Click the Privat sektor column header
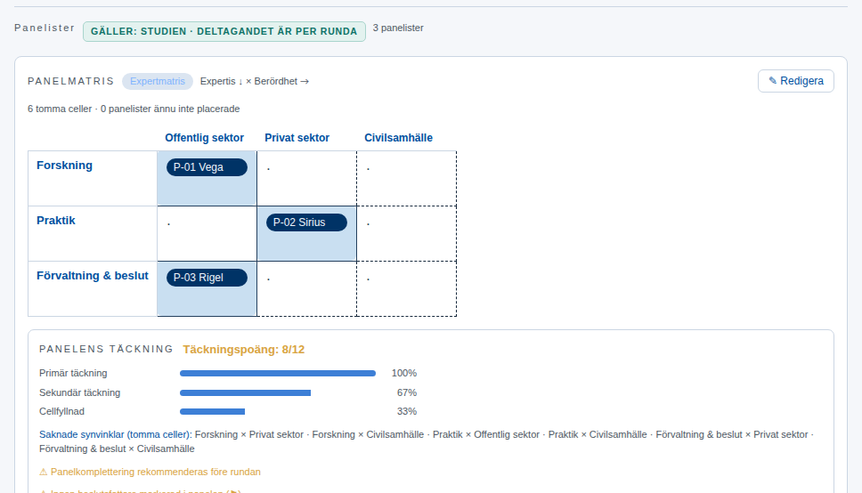 coord(297,138)
